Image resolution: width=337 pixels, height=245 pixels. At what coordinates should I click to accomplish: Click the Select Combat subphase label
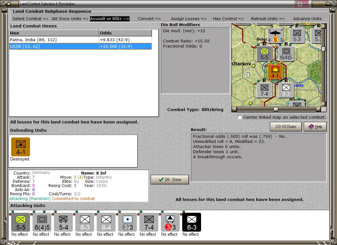point(31,19)
